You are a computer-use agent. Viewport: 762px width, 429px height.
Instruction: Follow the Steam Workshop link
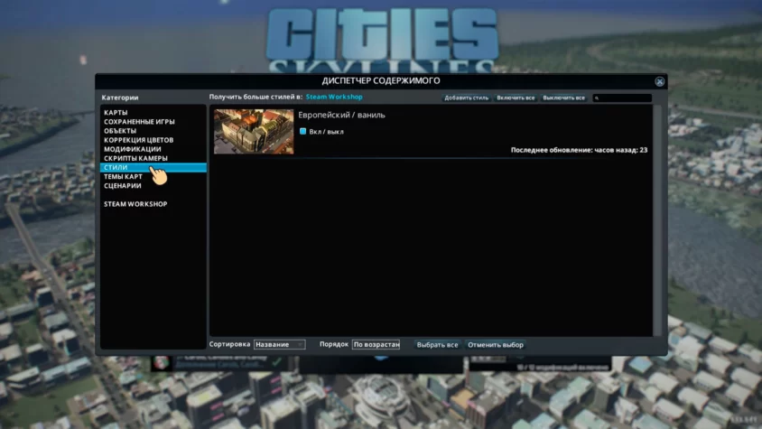[334, 97]
